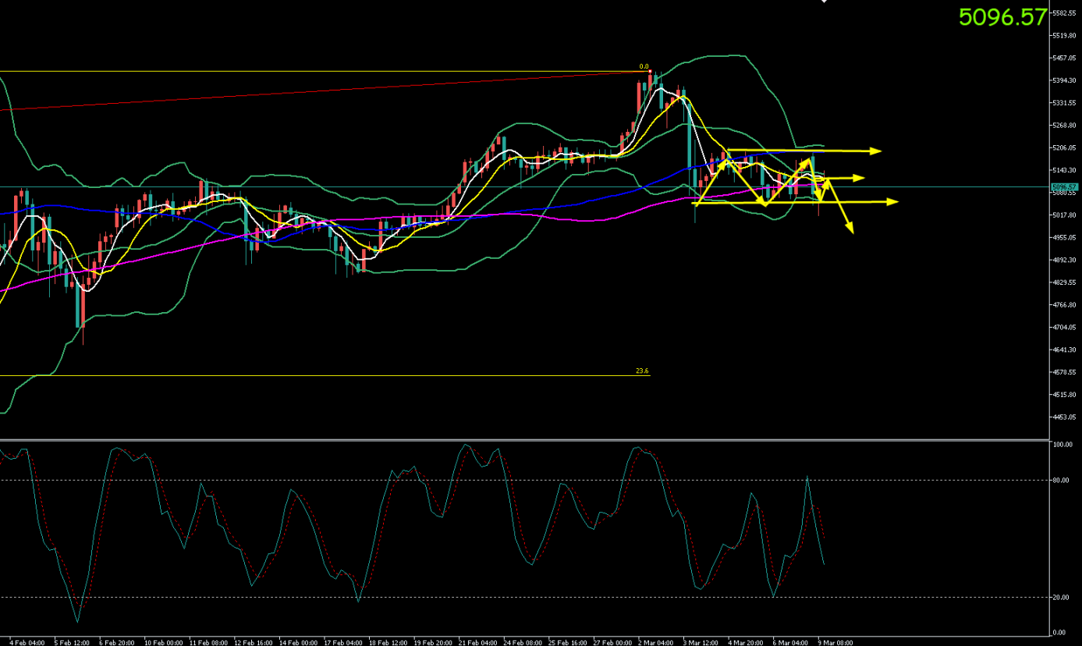1082x646 pixels.
Task: Select the bottom horizontal yellow arrow's arrowhead
Action: pyautogui.click(x=892, y=202)
